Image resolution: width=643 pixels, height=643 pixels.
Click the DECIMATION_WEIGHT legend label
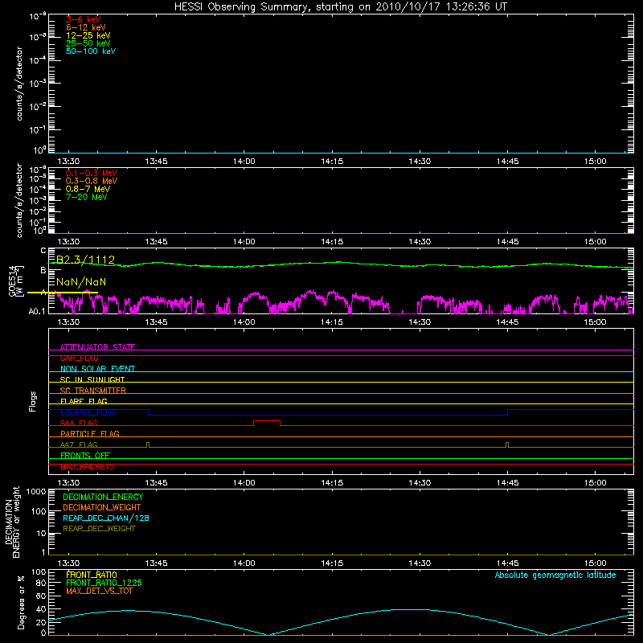(x=102, y=507)
